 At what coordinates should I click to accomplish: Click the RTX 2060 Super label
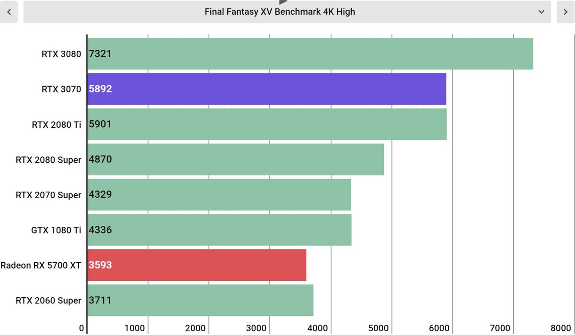pyautogui.click(x=48, y=301)
